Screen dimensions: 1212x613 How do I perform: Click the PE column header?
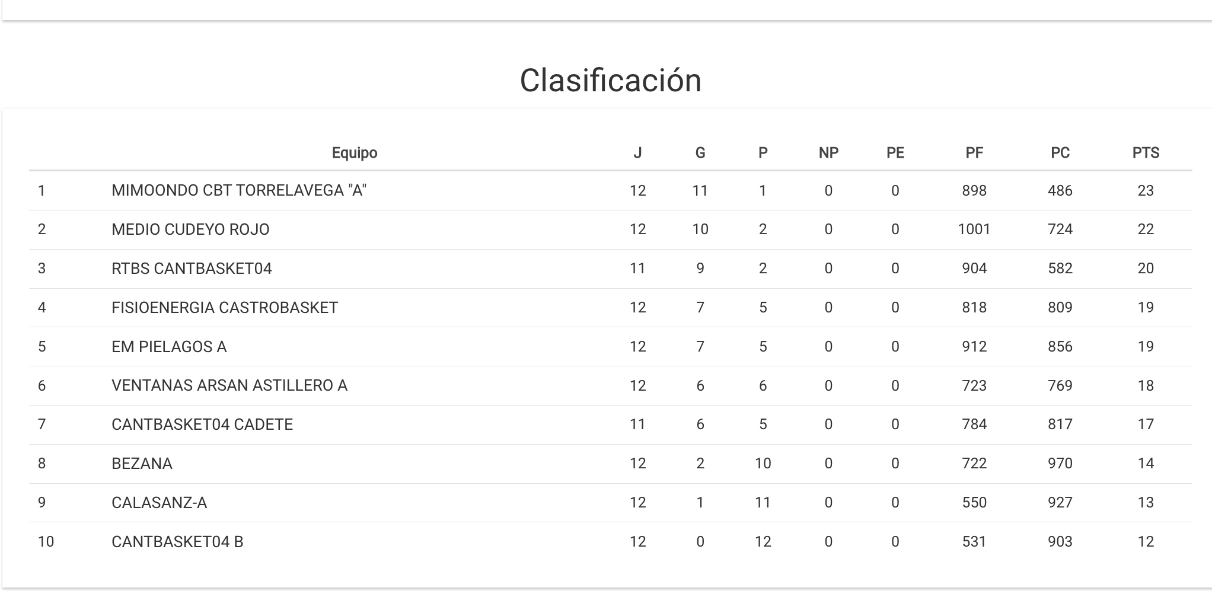coord(895,153)
